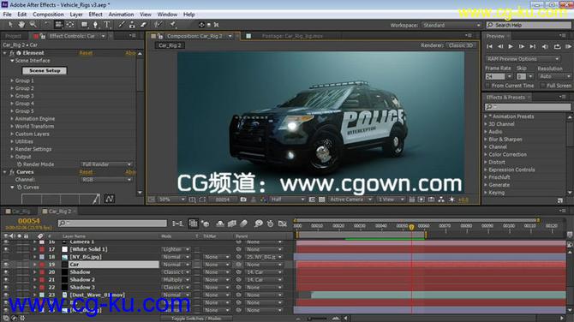574x322 pixels.
Task: Switch to Car_Rig timeline tab
Action: click(21, 212)
